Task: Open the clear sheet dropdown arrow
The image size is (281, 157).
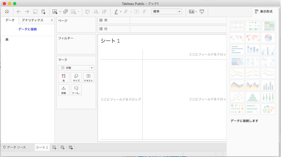Action: pos(79,12)
